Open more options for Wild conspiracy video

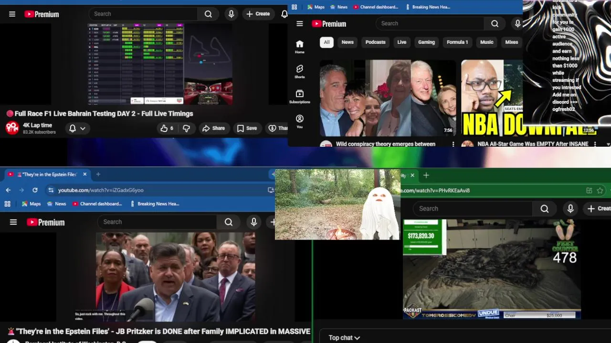(453, 144)
